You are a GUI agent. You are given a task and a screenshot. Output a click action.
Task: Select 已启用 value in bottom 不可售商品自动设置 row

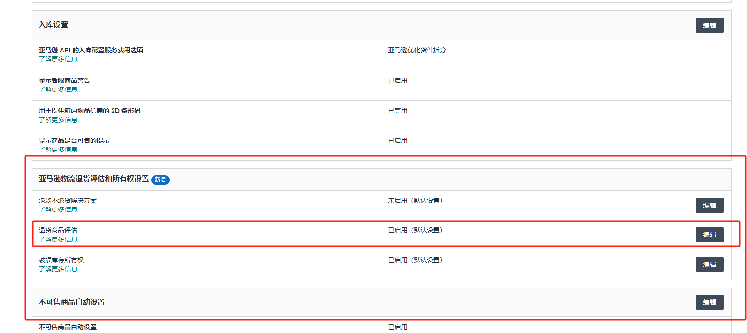point(398,327)
